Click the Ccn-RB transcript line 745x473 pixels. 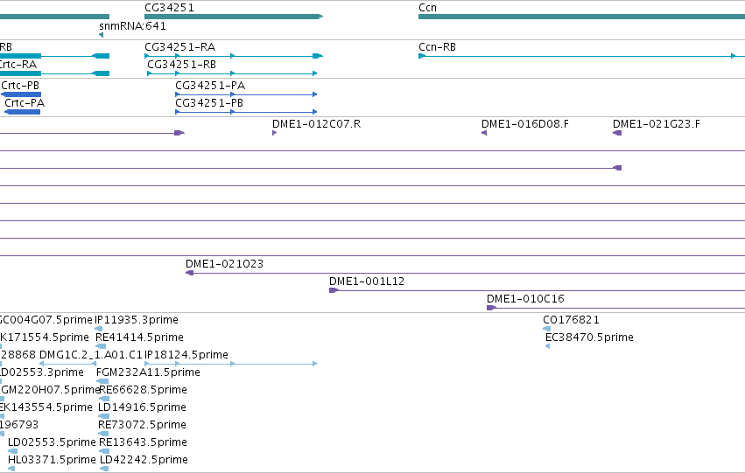[x=581, y=56]
